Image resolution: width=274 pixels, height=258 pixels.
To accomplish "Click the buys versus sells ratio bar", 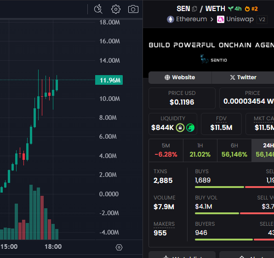I will pos(234,187).
